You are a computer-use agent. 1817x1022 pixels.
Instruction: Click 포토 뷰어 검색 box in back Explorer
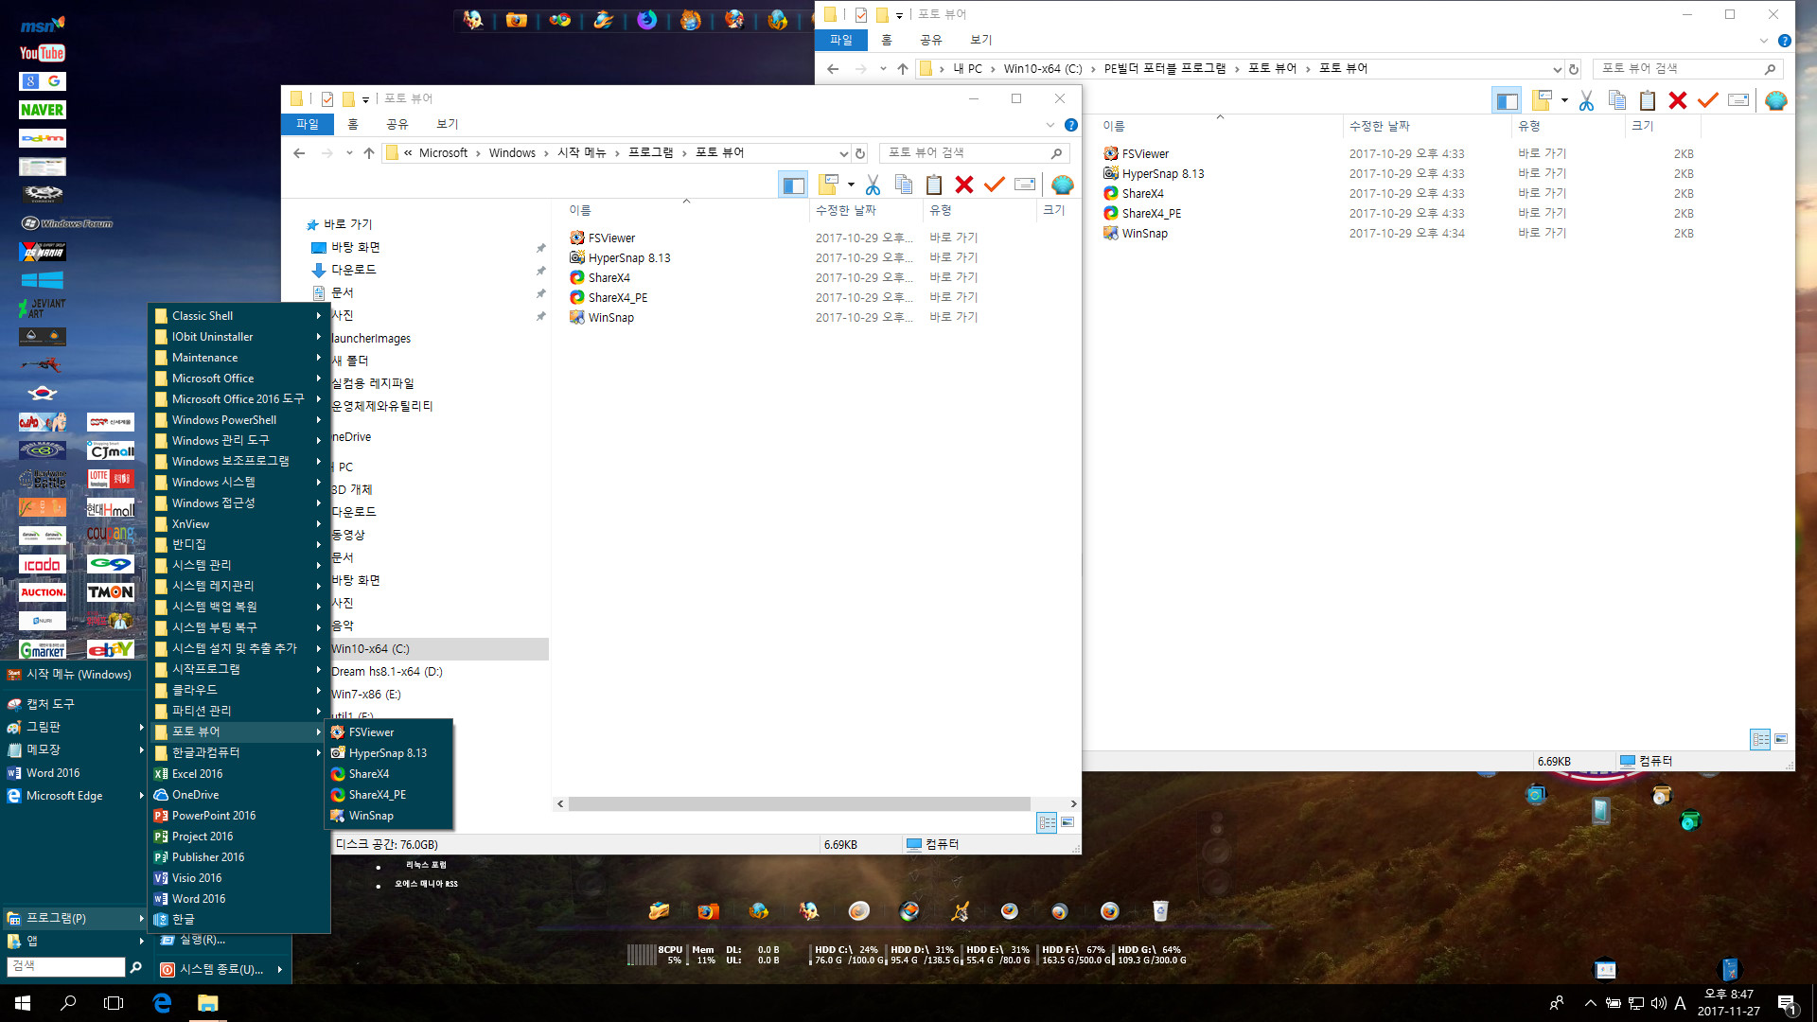click(x=1687, y=69)
